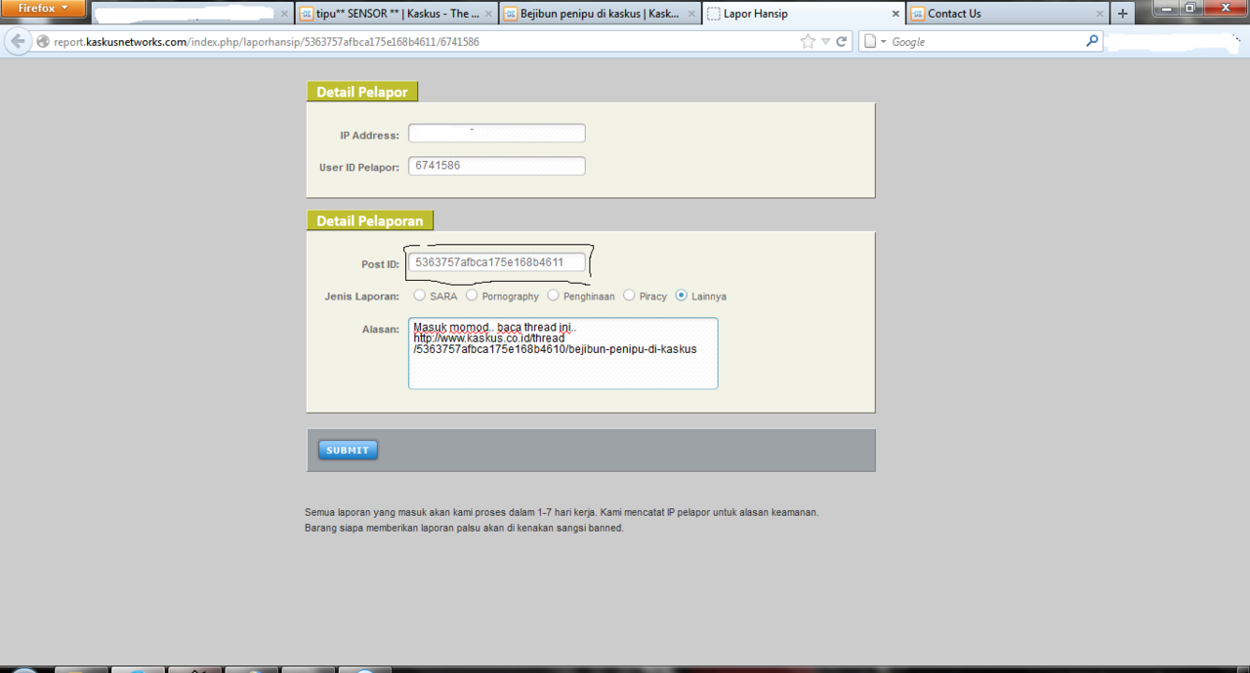1250x673 pixels.
Task: Switch to the tipu** SENSOR ** tab
Action: (396, 14)
